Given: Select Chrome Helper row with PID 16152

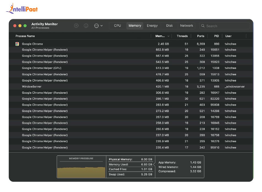Looking at the screenshot, I should (x=131, y=129).
